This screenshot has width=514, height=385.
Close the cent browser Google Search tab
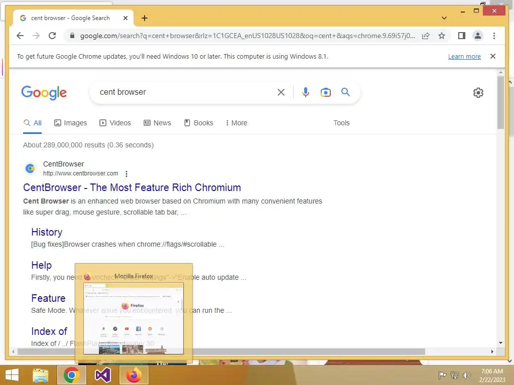tap(125, 18)
